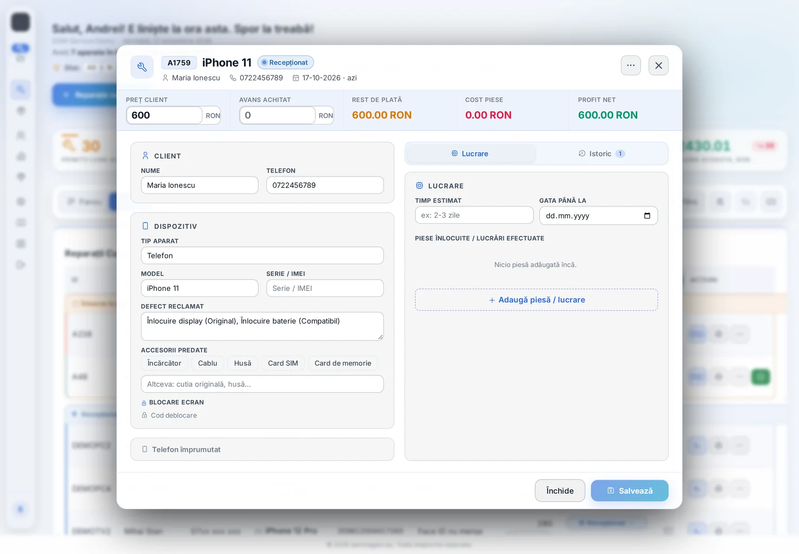
Task: Toggle the Încărcător accessory chip
Action: pos(164,363)
